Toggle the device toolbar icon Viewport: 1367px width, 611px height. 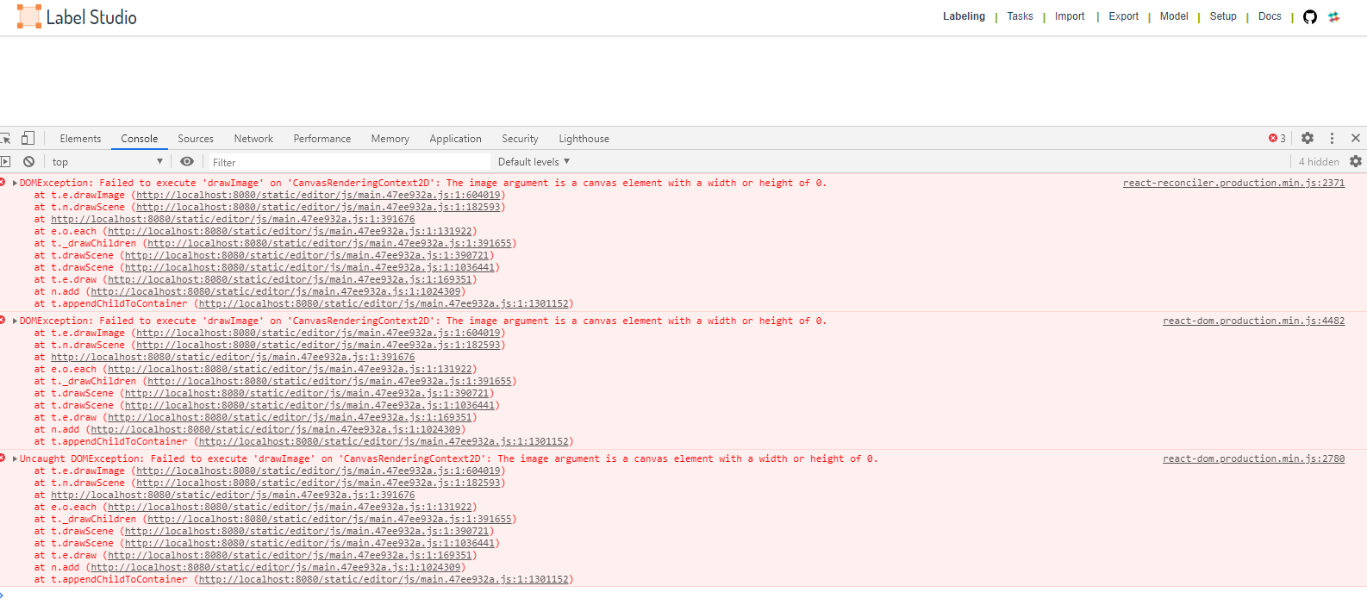coord(28,138)
